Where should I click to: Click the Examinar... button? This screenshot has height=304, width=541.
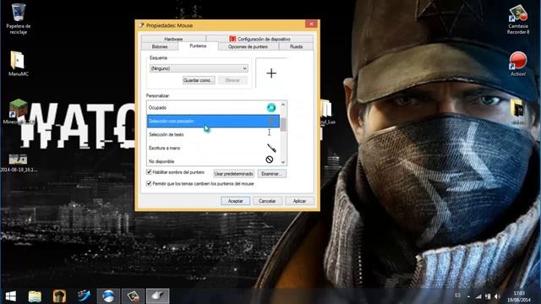pyautogui.click(x=271, y=174)
